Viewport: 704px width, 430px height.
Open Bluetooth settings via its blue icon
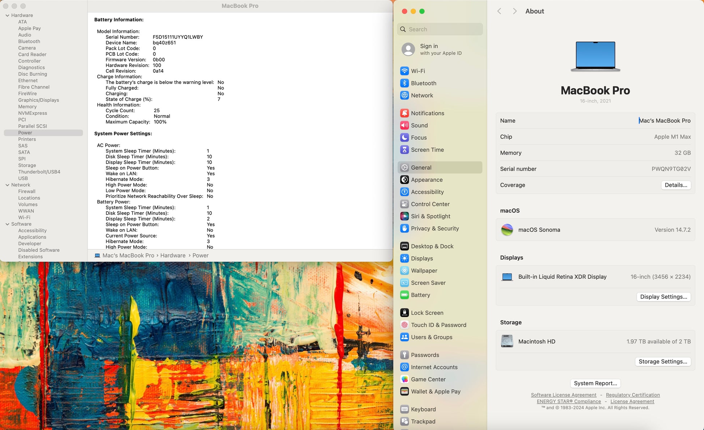404,83
